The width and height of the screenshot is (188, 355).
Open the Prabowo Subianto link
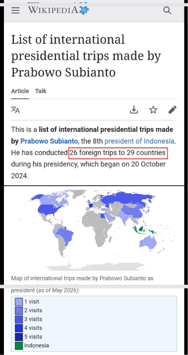(49, 141)
